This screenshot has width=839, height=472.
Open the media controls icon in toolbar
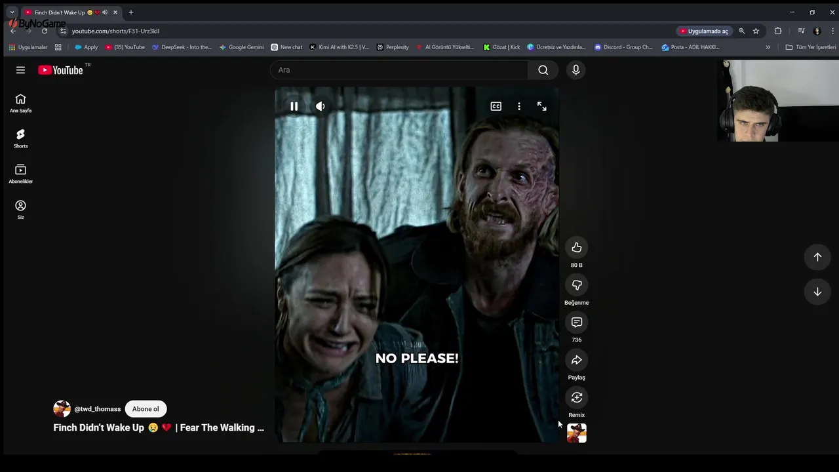pyautogui.click(x=801, y=31)
